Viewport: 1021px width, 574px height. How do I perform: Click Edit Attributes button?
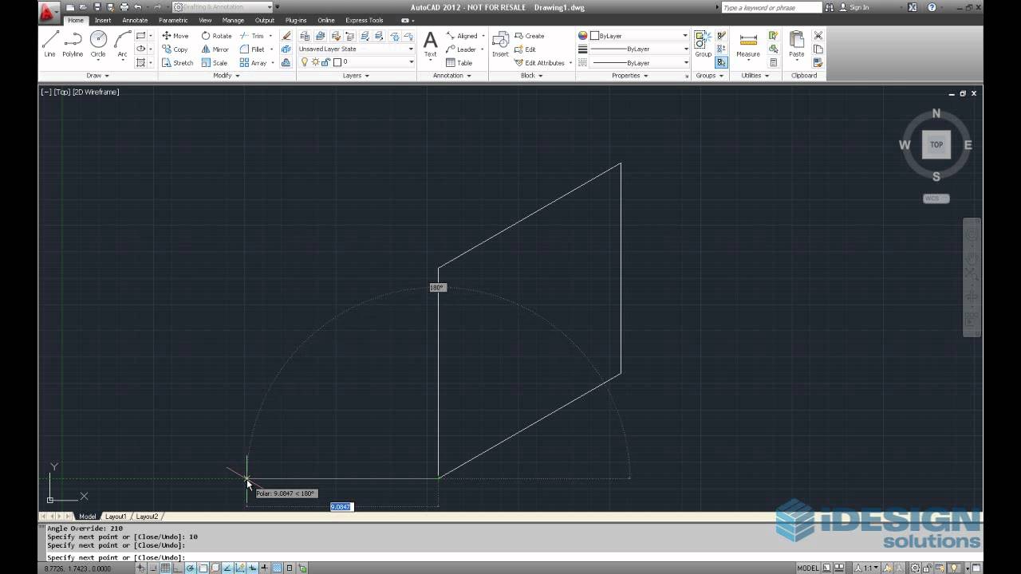540,63
